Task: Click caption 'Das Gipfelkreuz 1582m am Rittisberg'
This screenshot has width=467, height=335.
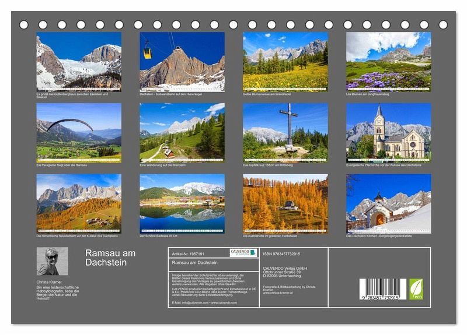Action: coord(268,165)
